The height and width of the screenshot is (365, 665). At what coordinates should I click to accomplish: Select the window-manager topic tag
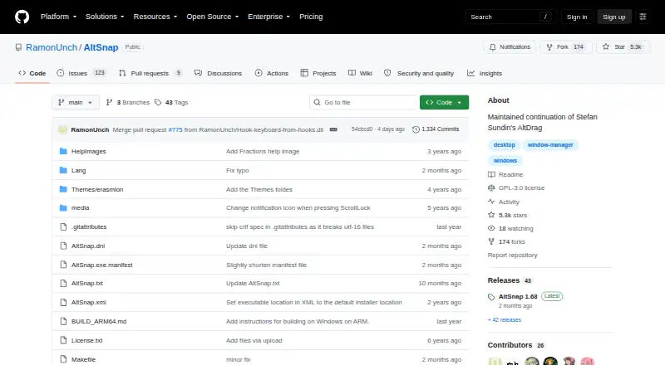click(550, 145)
